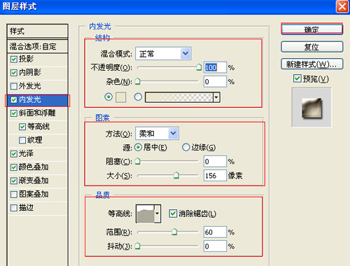Click the 范围 slider handle

174,232
